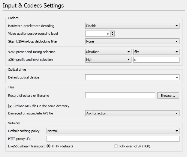Image resolution: width=187 pixels, height=157 pixels.
Task: Expand the Default caching policy dropdown
Action: [x=113, y=131]
